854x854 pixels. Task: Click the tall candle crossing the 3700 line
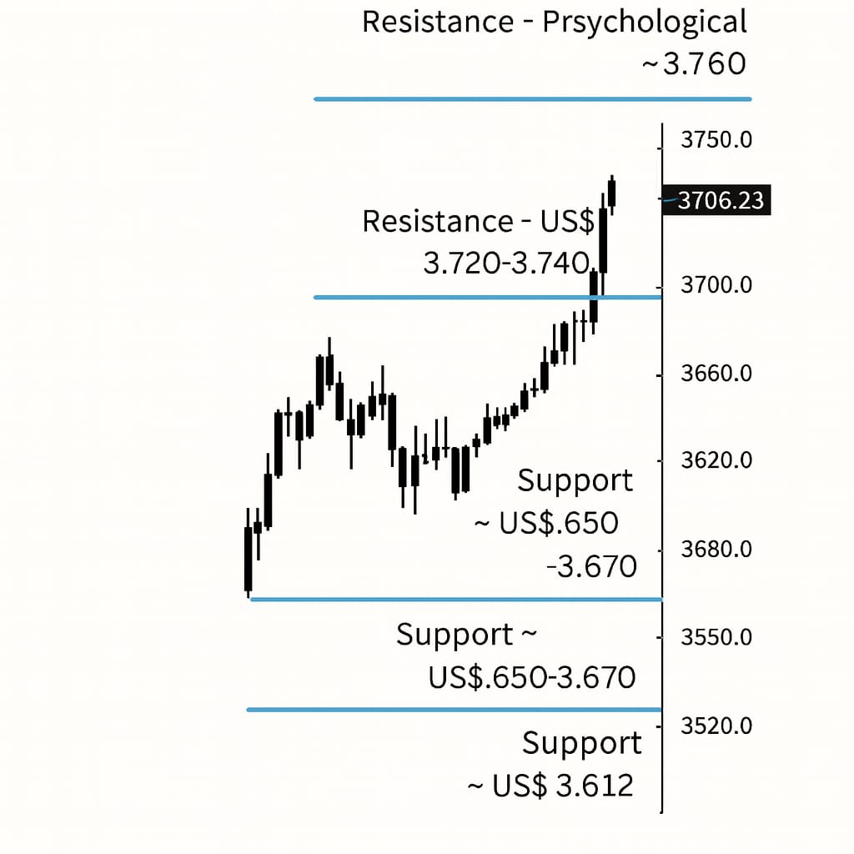602,241
